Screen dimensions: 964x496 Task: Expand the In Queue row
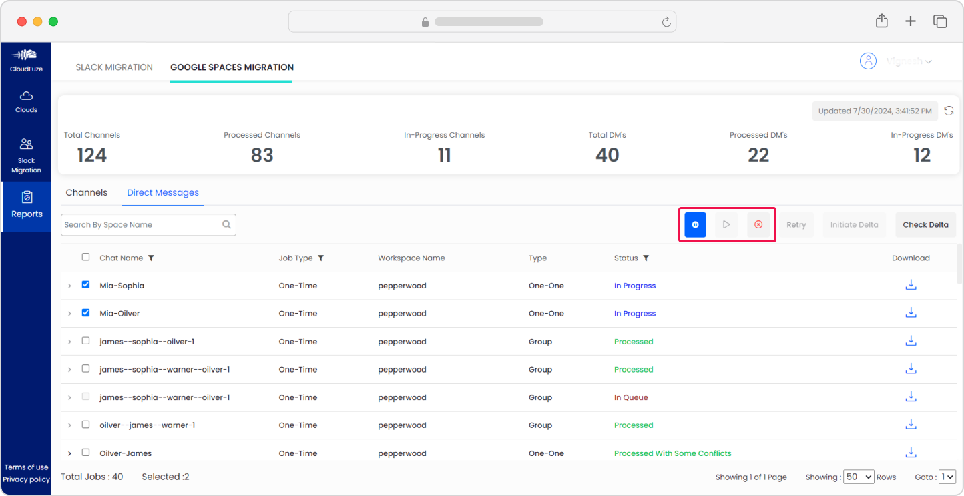click(69, 398)
